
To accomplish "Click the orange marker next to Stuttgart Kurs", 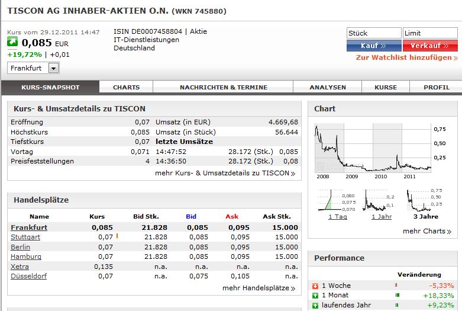I will (117, 236).
